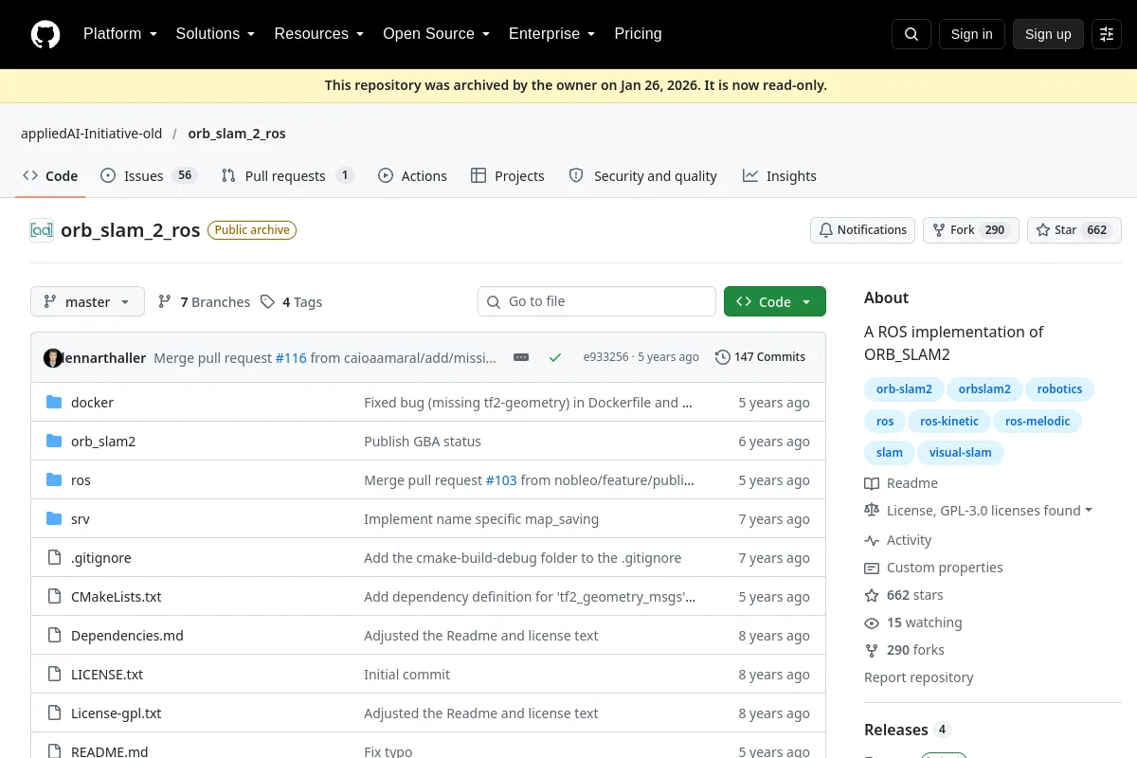The width and height of the screenshot is (1137, 758).
Task: View the green check status icon
Action: [x=555, y=357]
